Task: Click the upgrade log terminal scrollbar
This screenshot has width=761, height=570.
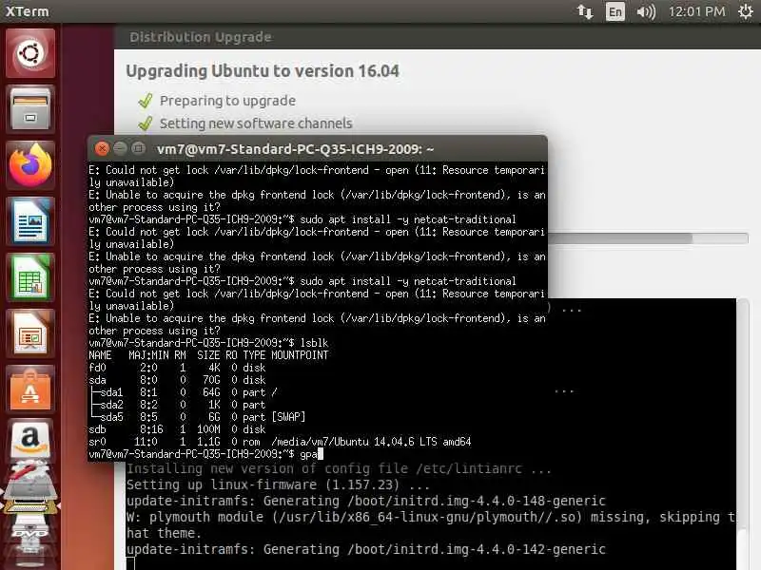Action: click(743, 434)
